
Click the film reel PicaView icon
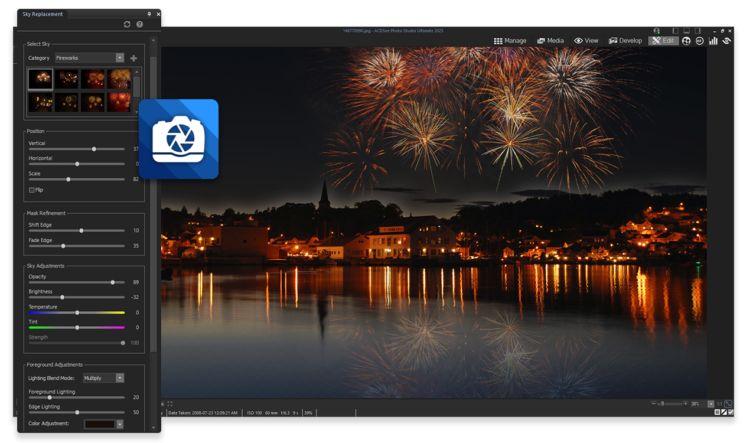point(686,41)
